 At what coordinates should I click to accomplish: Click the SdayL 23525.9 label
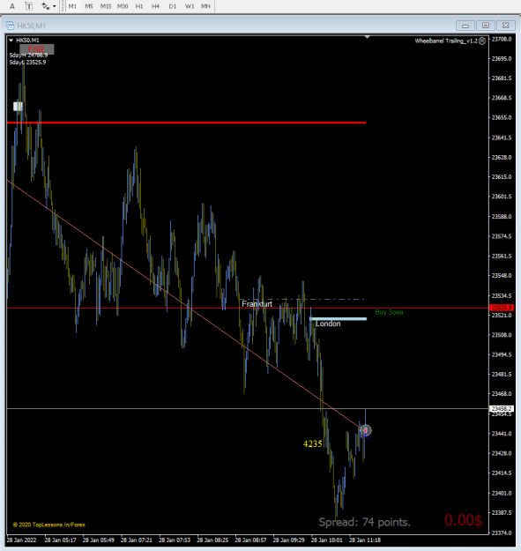point(27,63)
